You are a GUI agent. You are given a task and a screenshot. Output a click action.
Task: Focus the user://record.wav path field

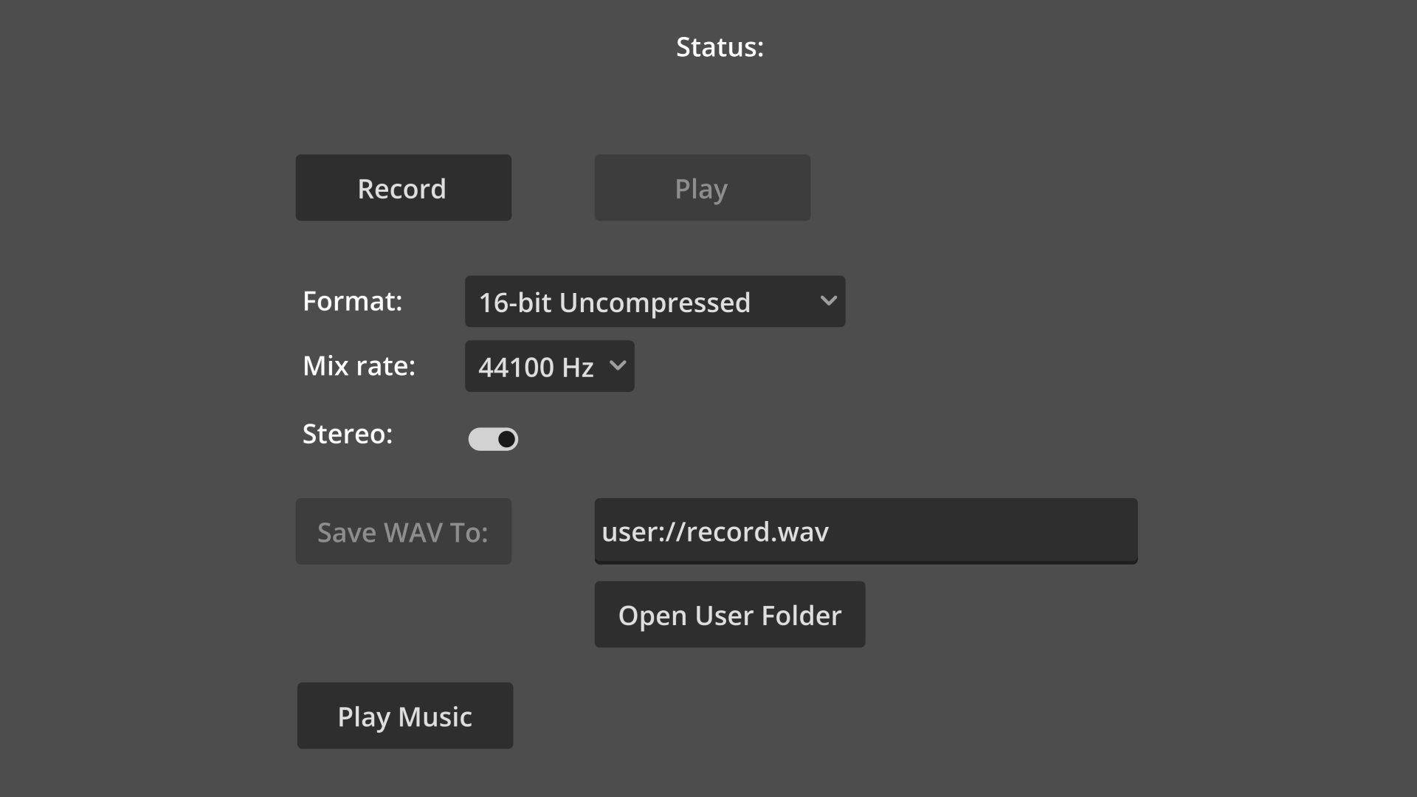866,531
